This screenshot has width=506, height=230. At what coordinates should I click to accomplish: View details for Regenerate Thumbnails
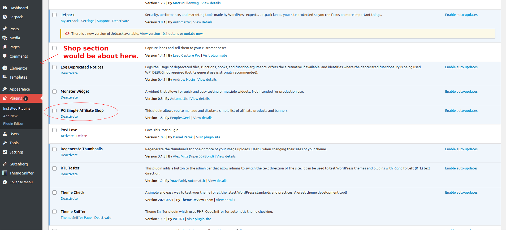[x=226, y=156]
